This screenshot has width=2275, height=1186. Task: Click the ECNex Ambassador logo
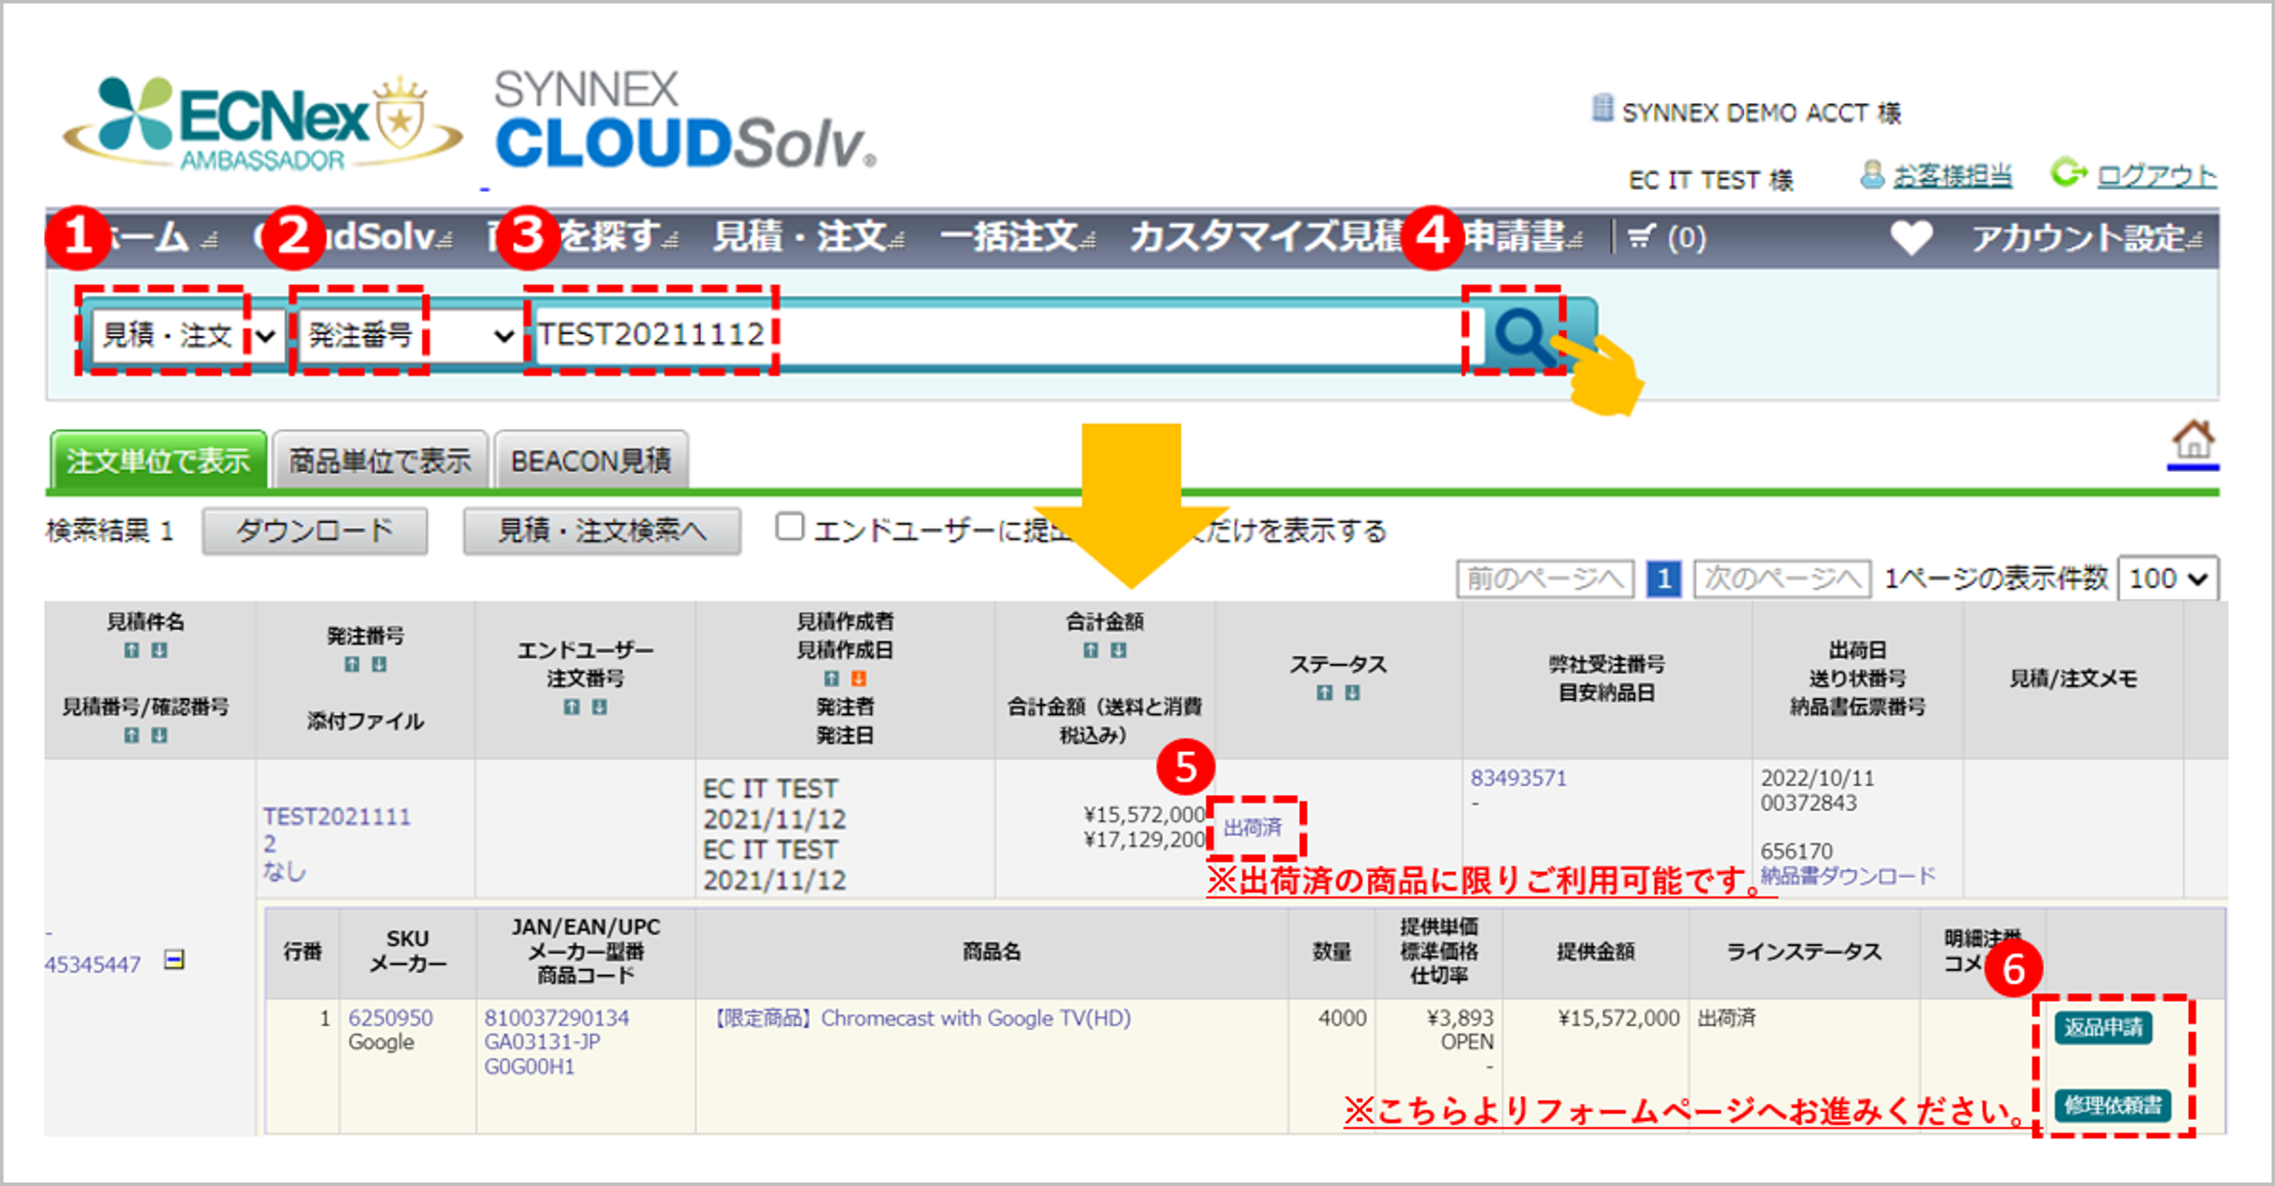coord(262,123)
